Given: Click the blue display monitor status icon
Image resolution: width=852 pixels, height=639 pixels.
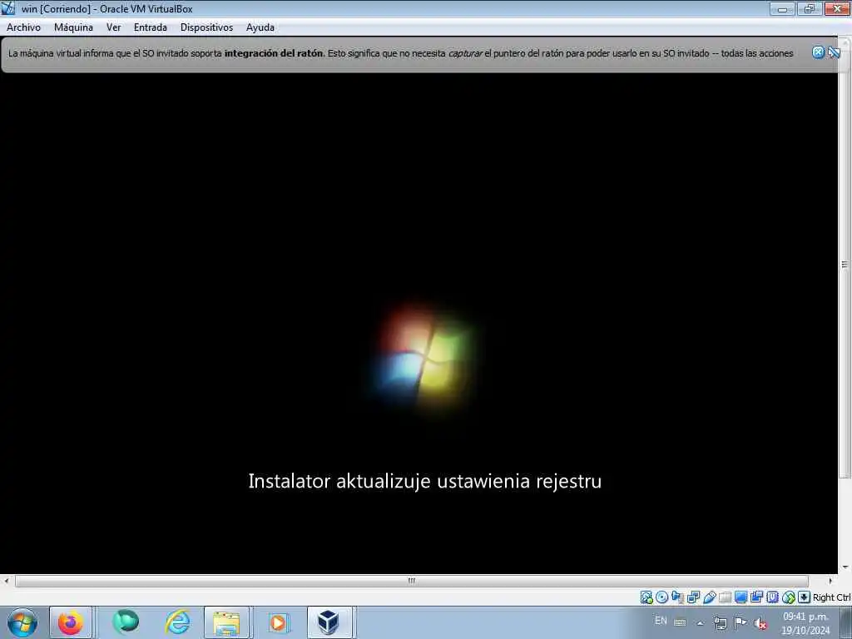Looking at the screenshot, I should [x=741, y=597].
